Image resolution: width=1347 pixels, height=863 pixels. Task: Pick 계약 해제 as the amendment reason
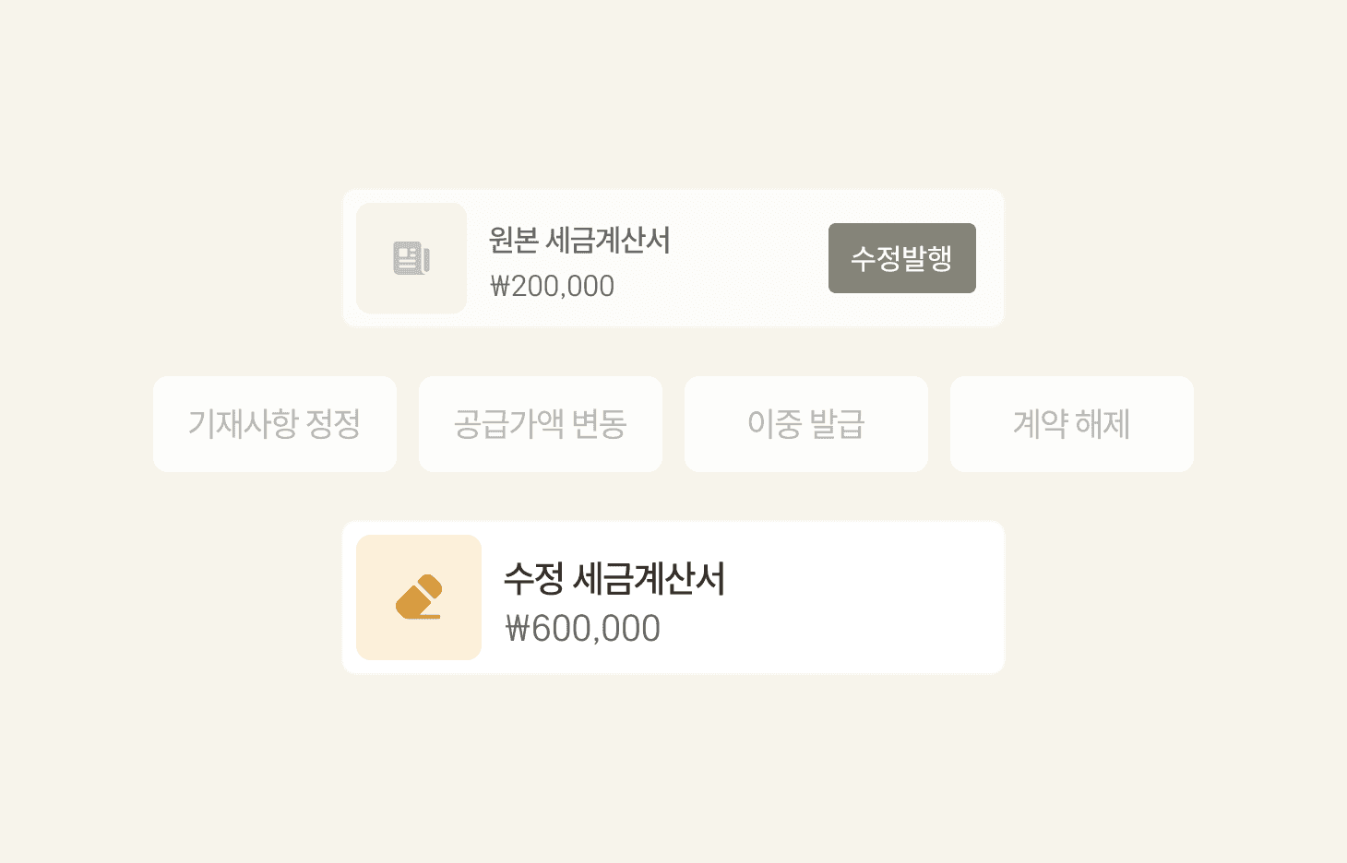tap(1072, 424)
